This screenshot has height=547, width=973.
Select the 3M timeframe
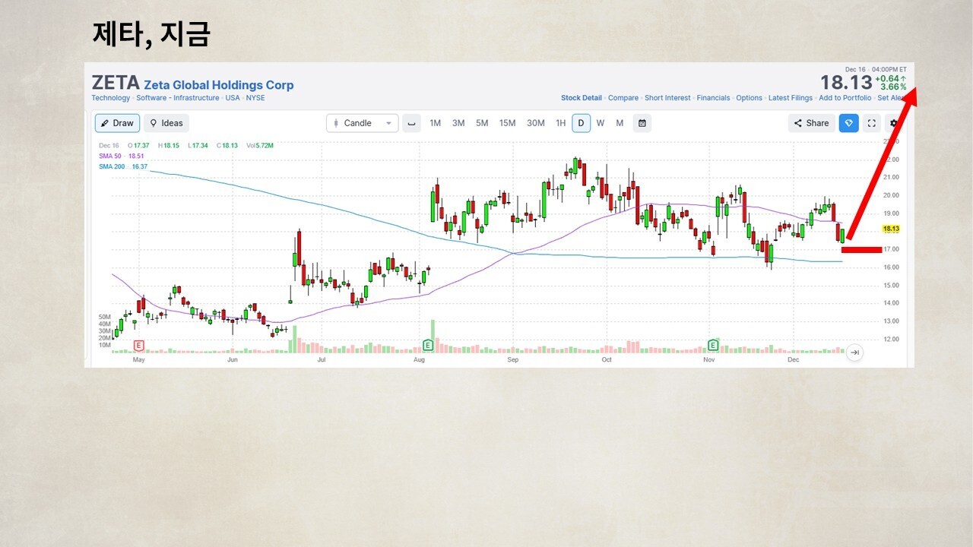click(x=458, y=123)
